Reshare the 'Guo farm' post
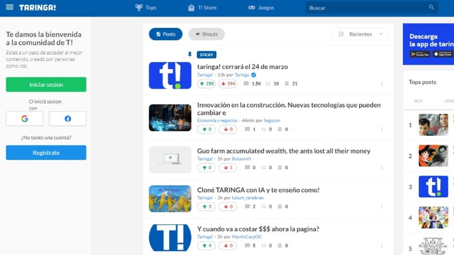The image size is (454, 255). (x=267, y=167)
